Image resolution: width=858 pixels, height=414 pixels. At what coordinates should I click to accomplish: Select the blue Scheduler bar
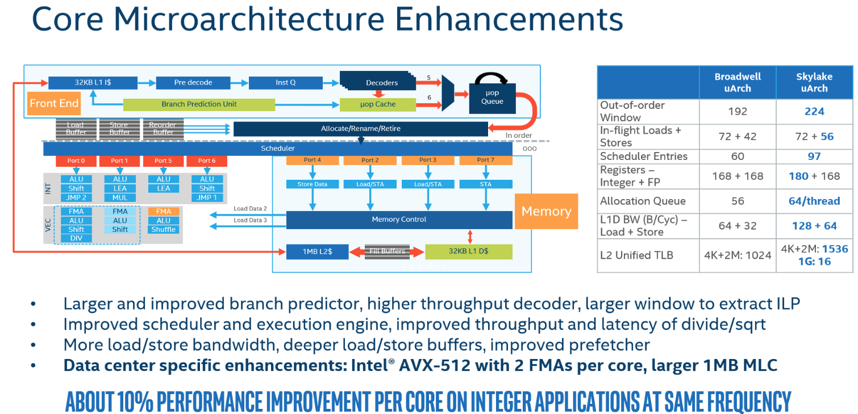tap(278, 149)
